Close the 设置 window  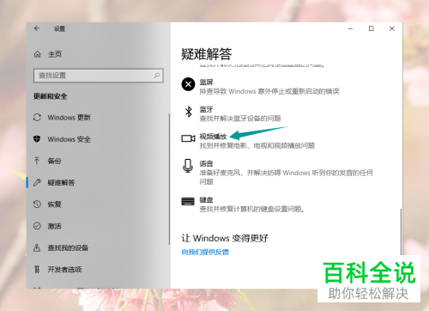point(392,28)
